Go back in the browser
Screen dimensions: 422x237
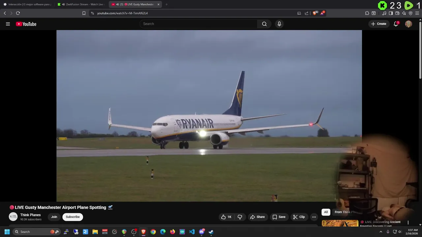coord(5,13)
